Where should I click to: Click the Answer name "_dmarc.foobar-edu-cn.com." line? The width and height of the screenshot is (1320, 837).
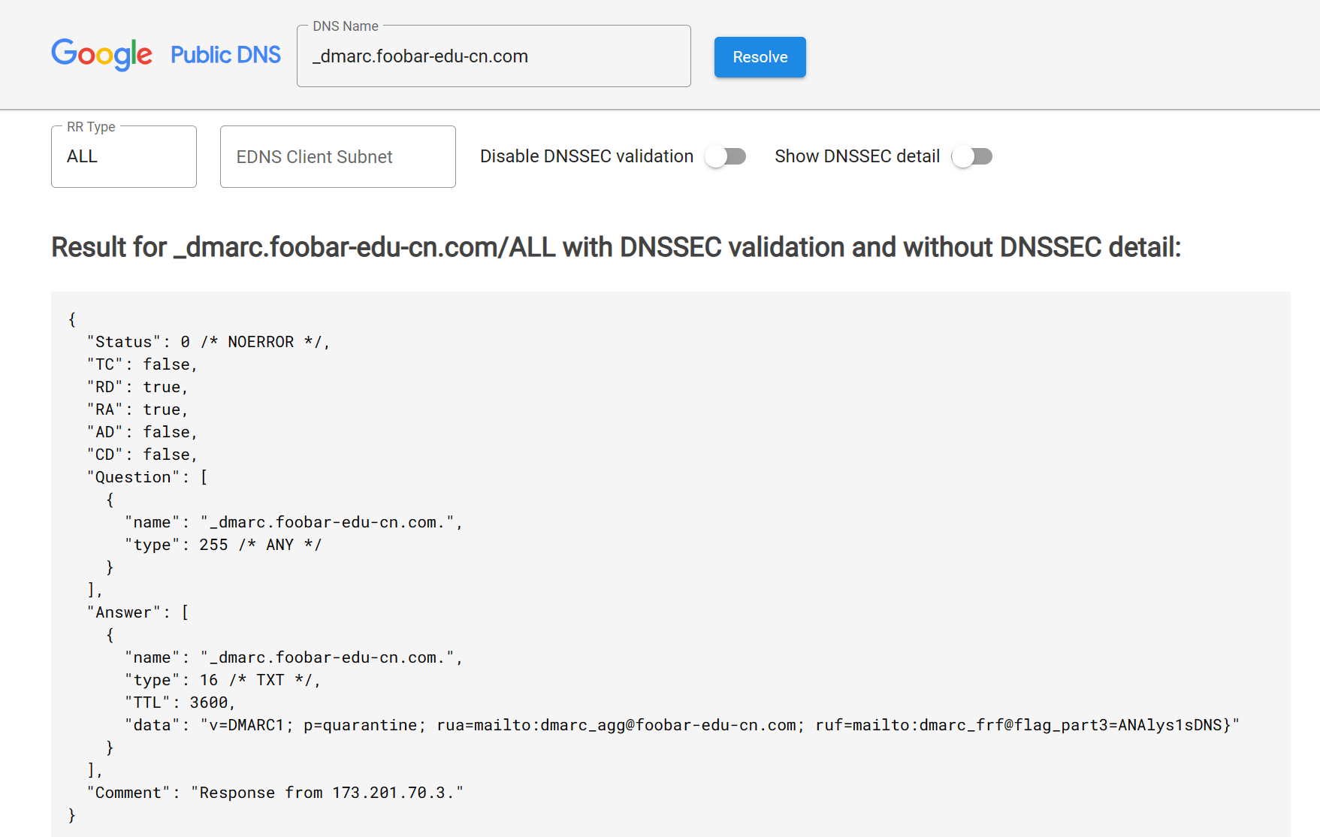[x=294, y=657]
